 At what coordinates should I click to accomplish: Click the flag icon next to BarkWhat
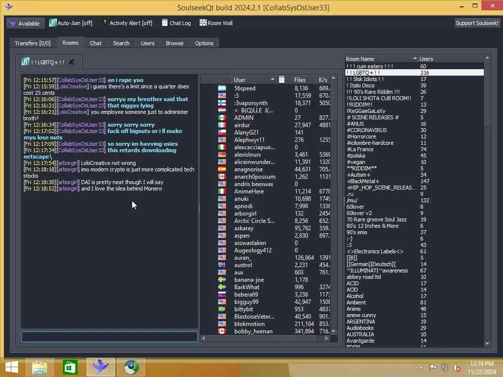(x=222, y=287)
